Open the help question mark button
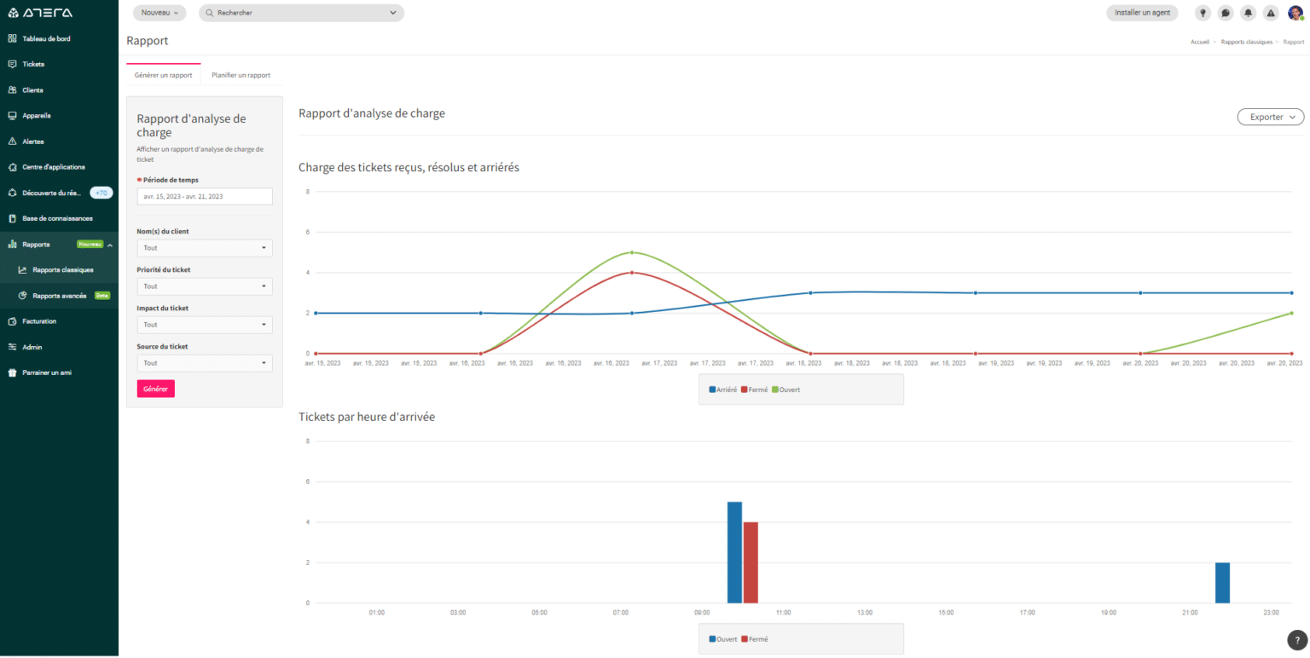Viewport: 1310px width, 658px height. [x=1296, y=640]
